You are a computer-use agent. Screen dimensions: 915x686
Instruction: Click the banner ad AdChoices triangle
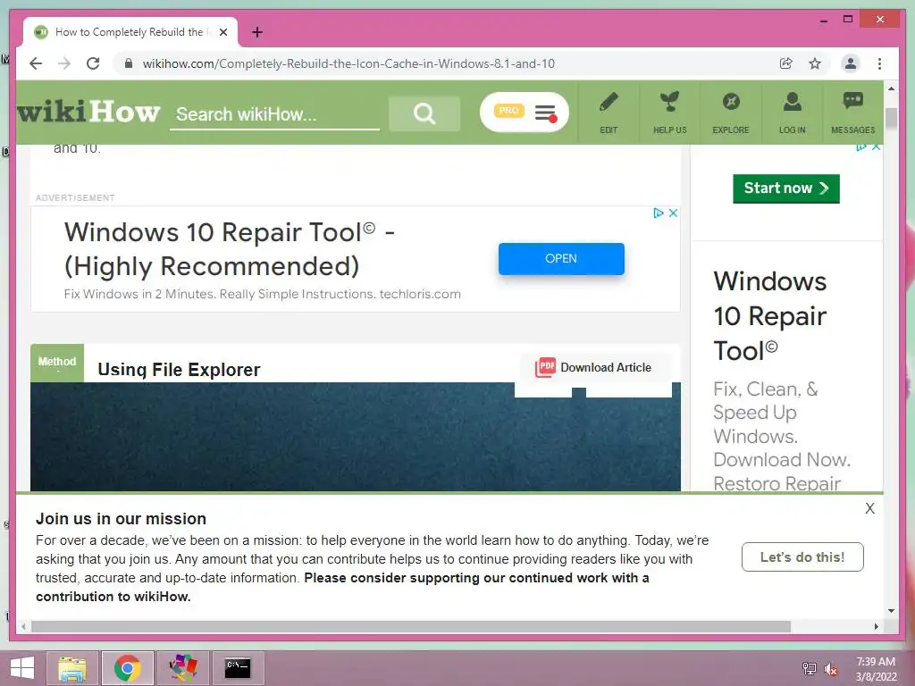[659, 213]
